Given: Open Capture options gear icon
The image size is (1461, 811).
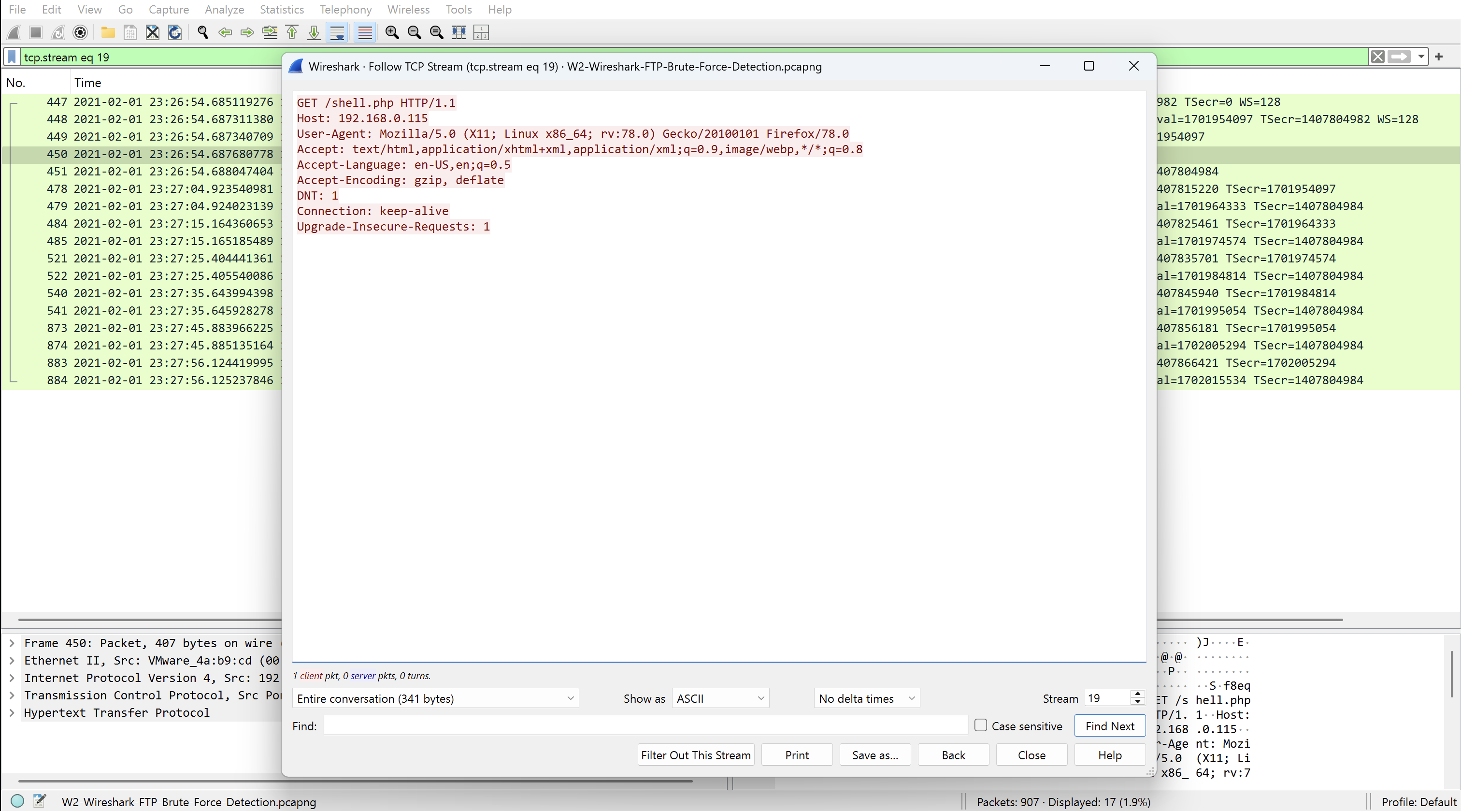Looking at the screenshot, I should coord(81,32).
